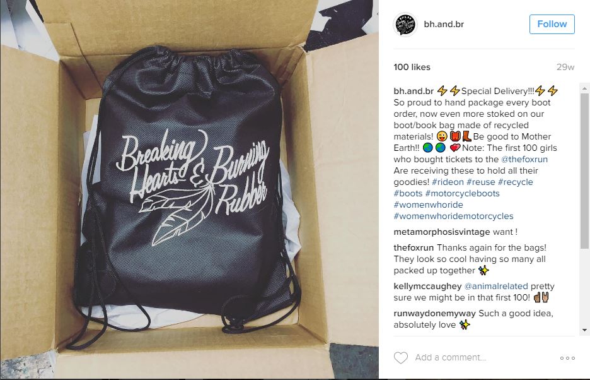
Task: Click the comments scrollbar up arrow
Action: [x=584, y=88]
